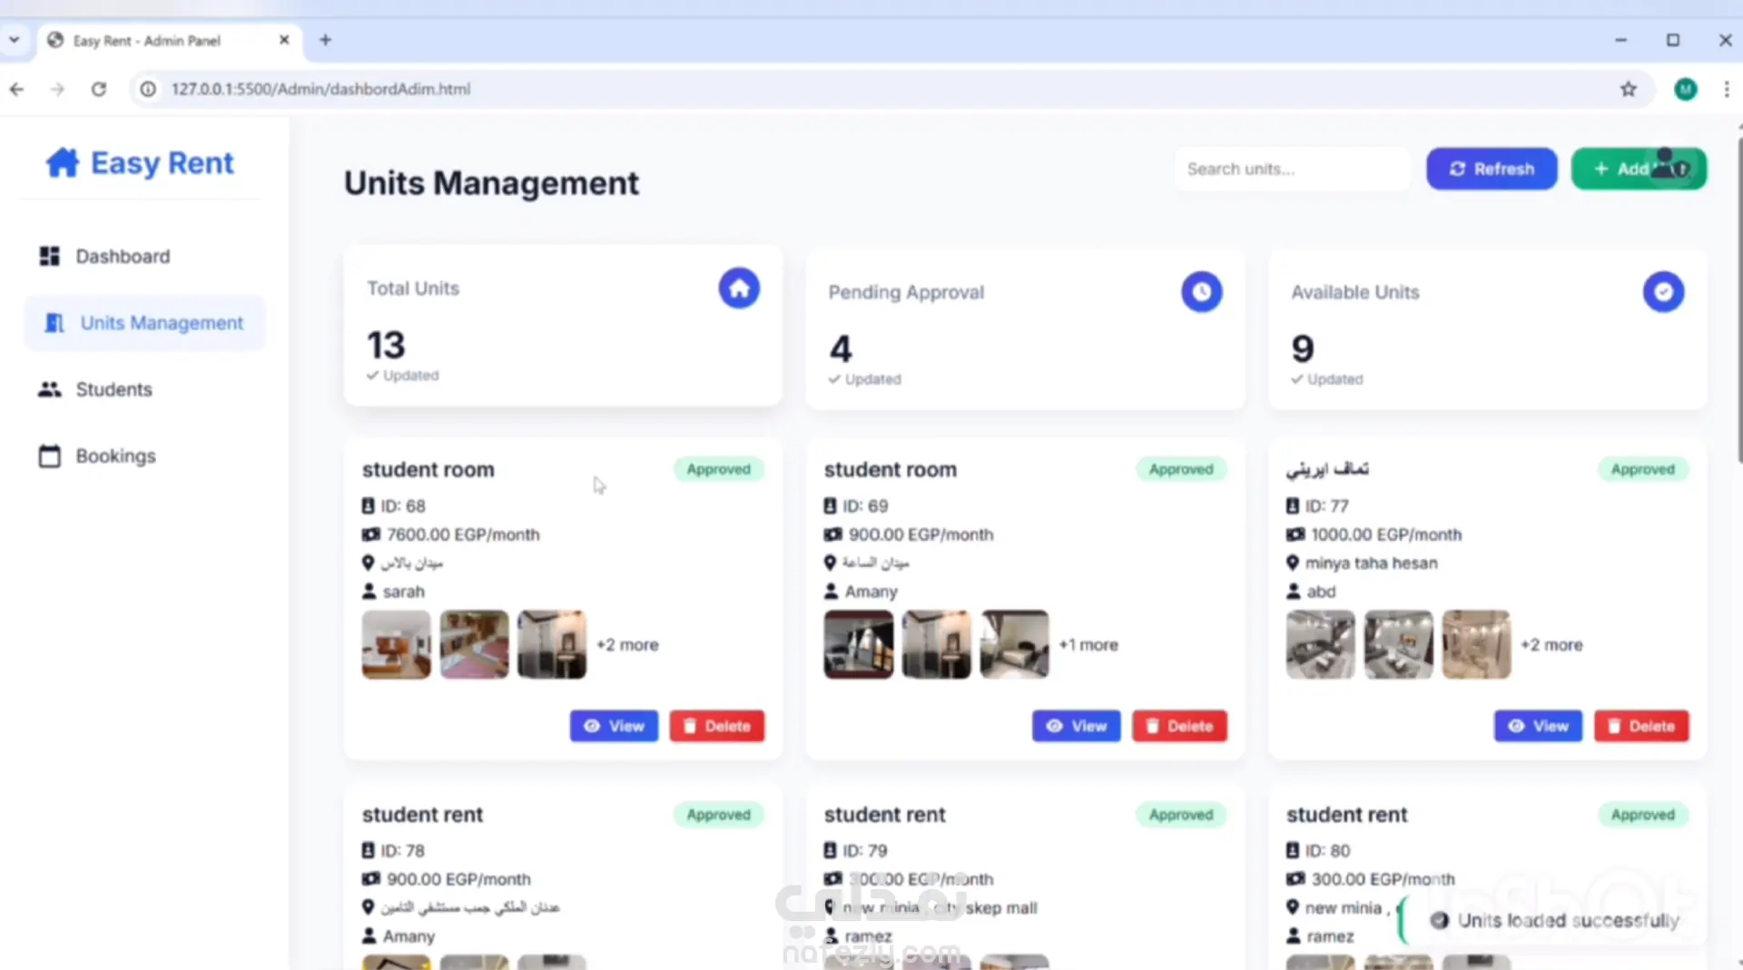Click '+1 more' on unit ID 69
This screenshot has width=1743, height=970.
pyautogui.click(x=1088, y=645)
